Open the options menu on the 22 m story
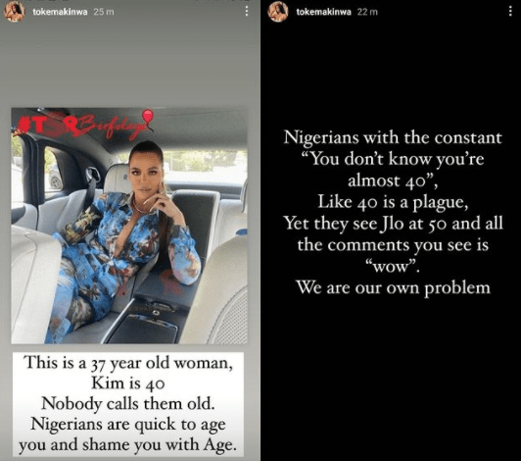Image resolution: width=521 pixels, height=461 pixels. (x=510, y=12)
